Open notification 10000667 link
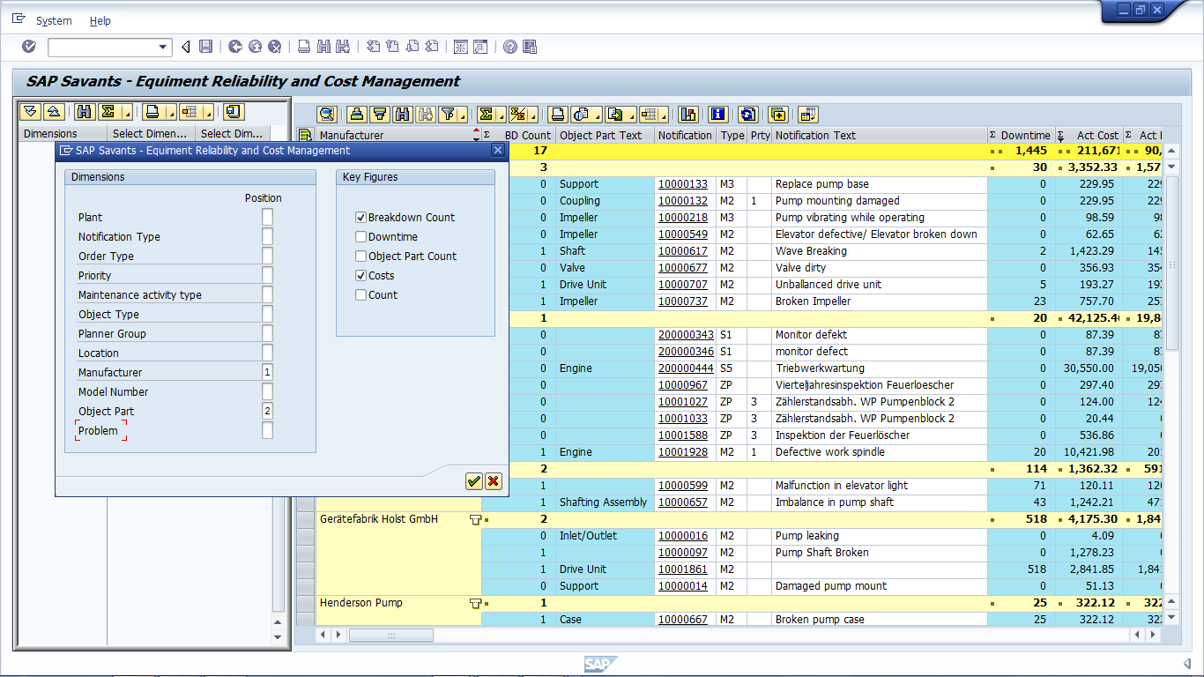Screen dimensions: 1204x677 683,620
